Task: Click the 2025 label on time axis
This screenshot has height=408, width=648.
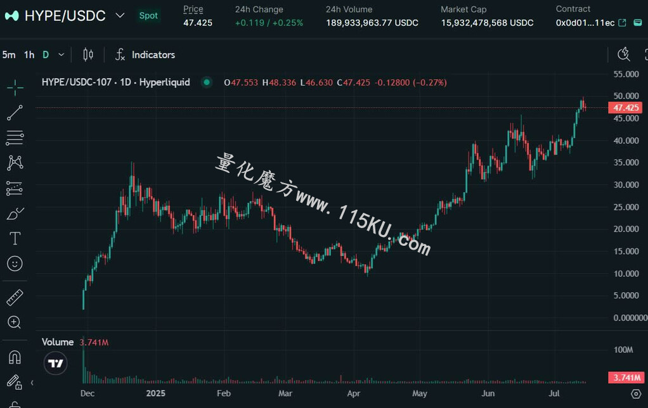Action: coord(155,393)
